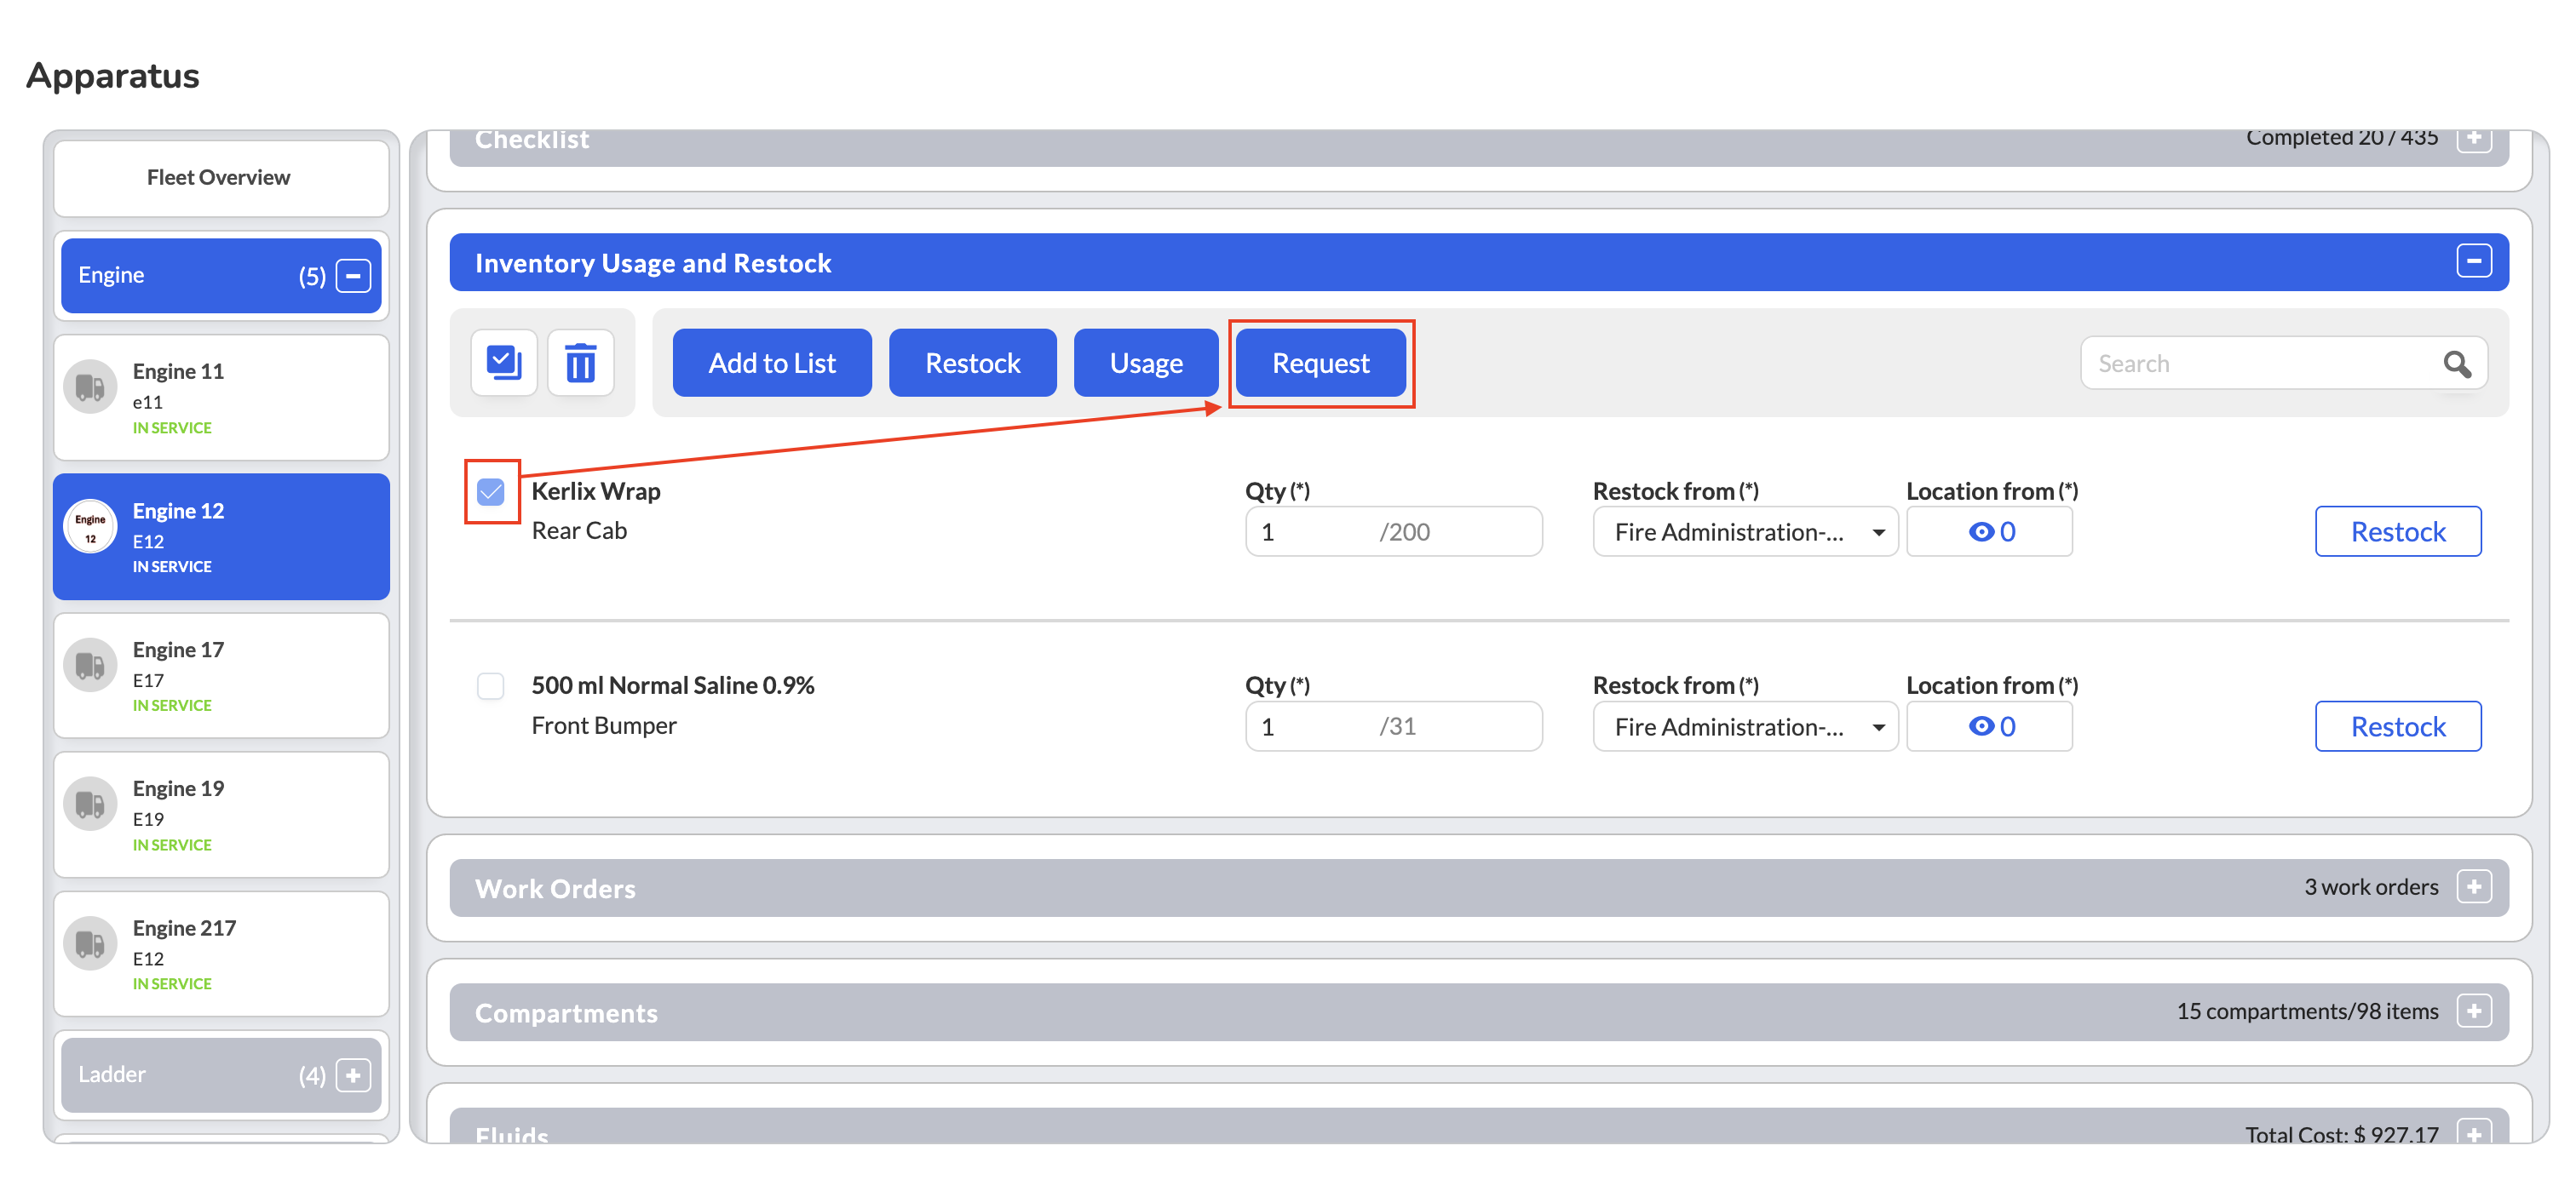The height and width of the screenshot is (1180, 2576).
Task: View Kerlix Wrap location eye count
Action: point(1990,531)
